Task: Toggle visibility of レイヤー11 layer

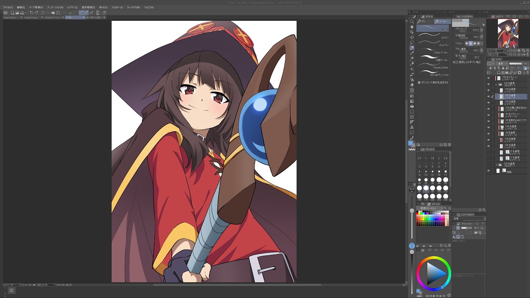Action: tap(488, 121)
